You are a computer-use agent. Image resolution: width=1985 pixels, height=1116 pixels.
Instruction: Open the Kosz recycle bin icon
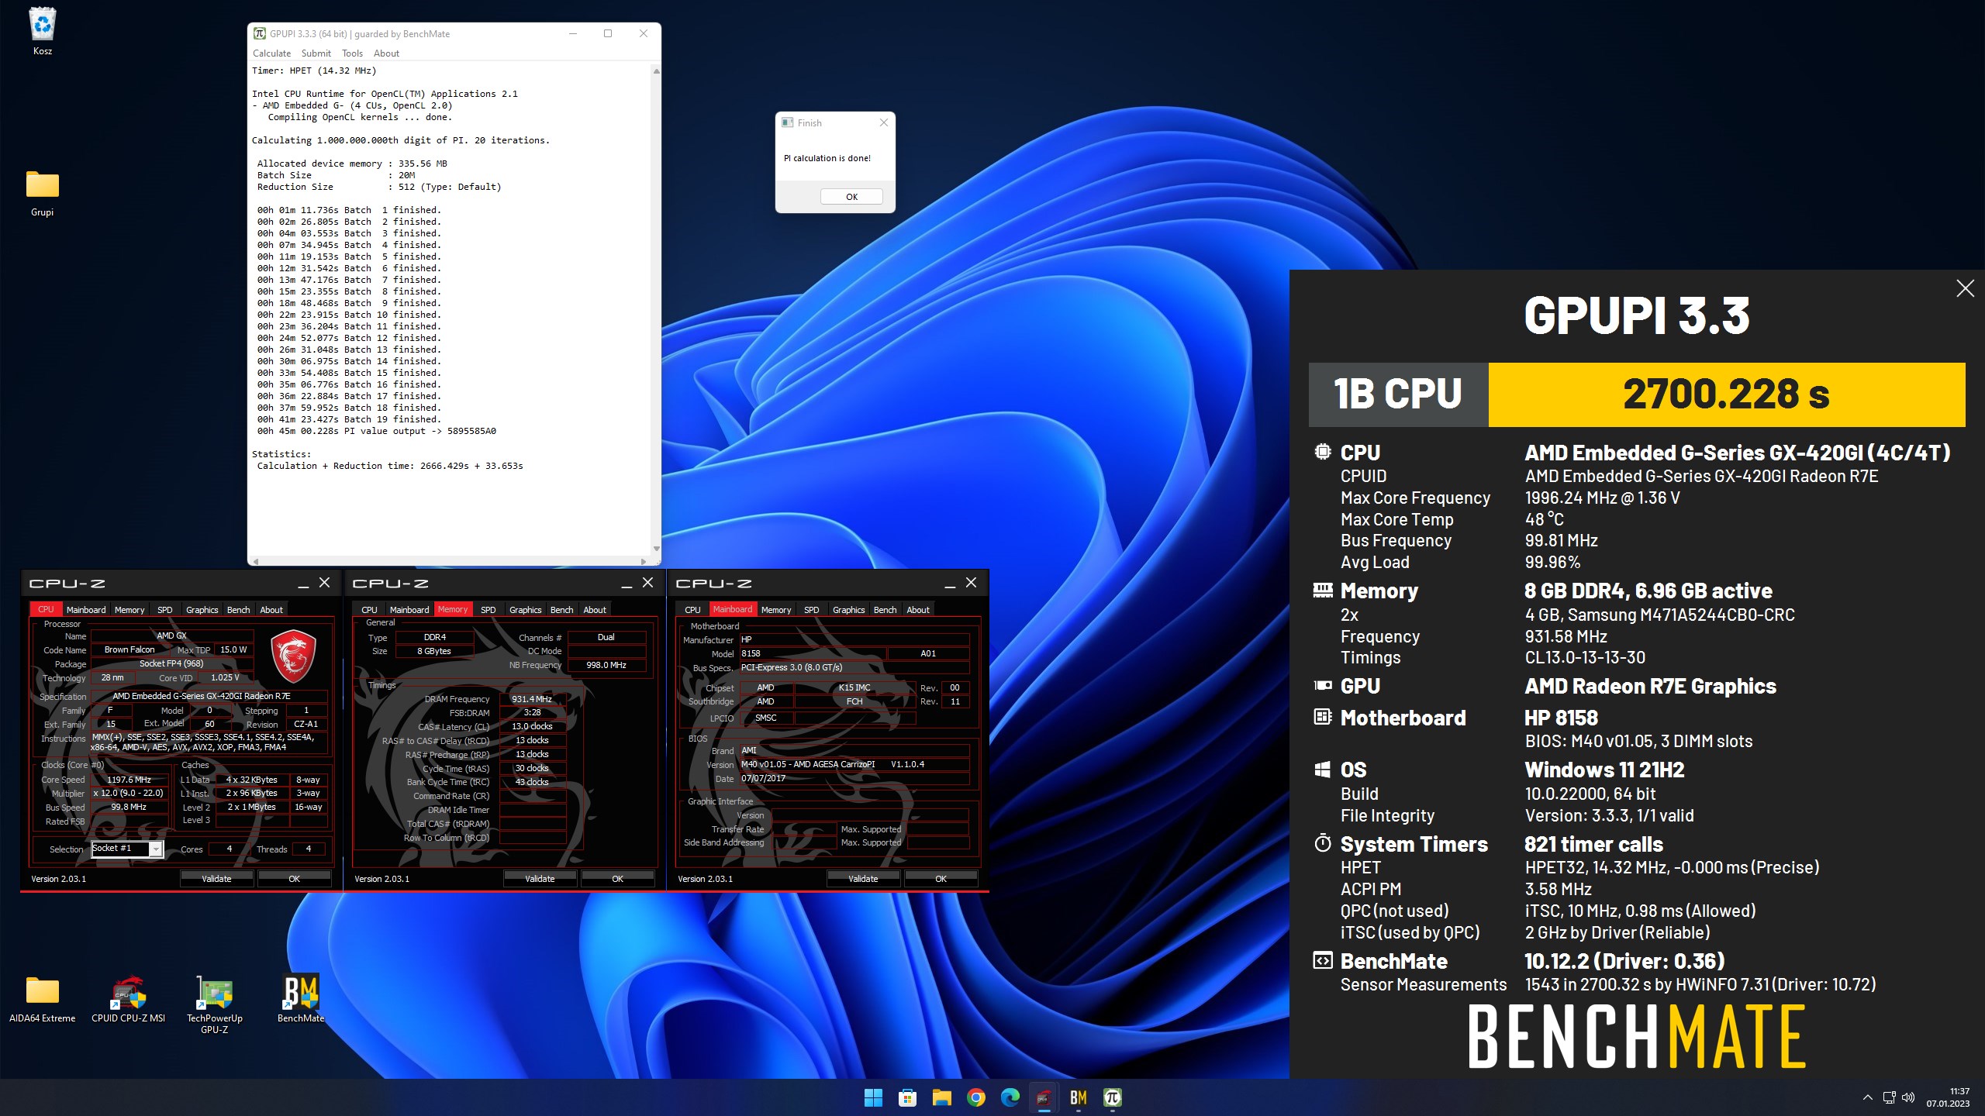click(43, 31)
